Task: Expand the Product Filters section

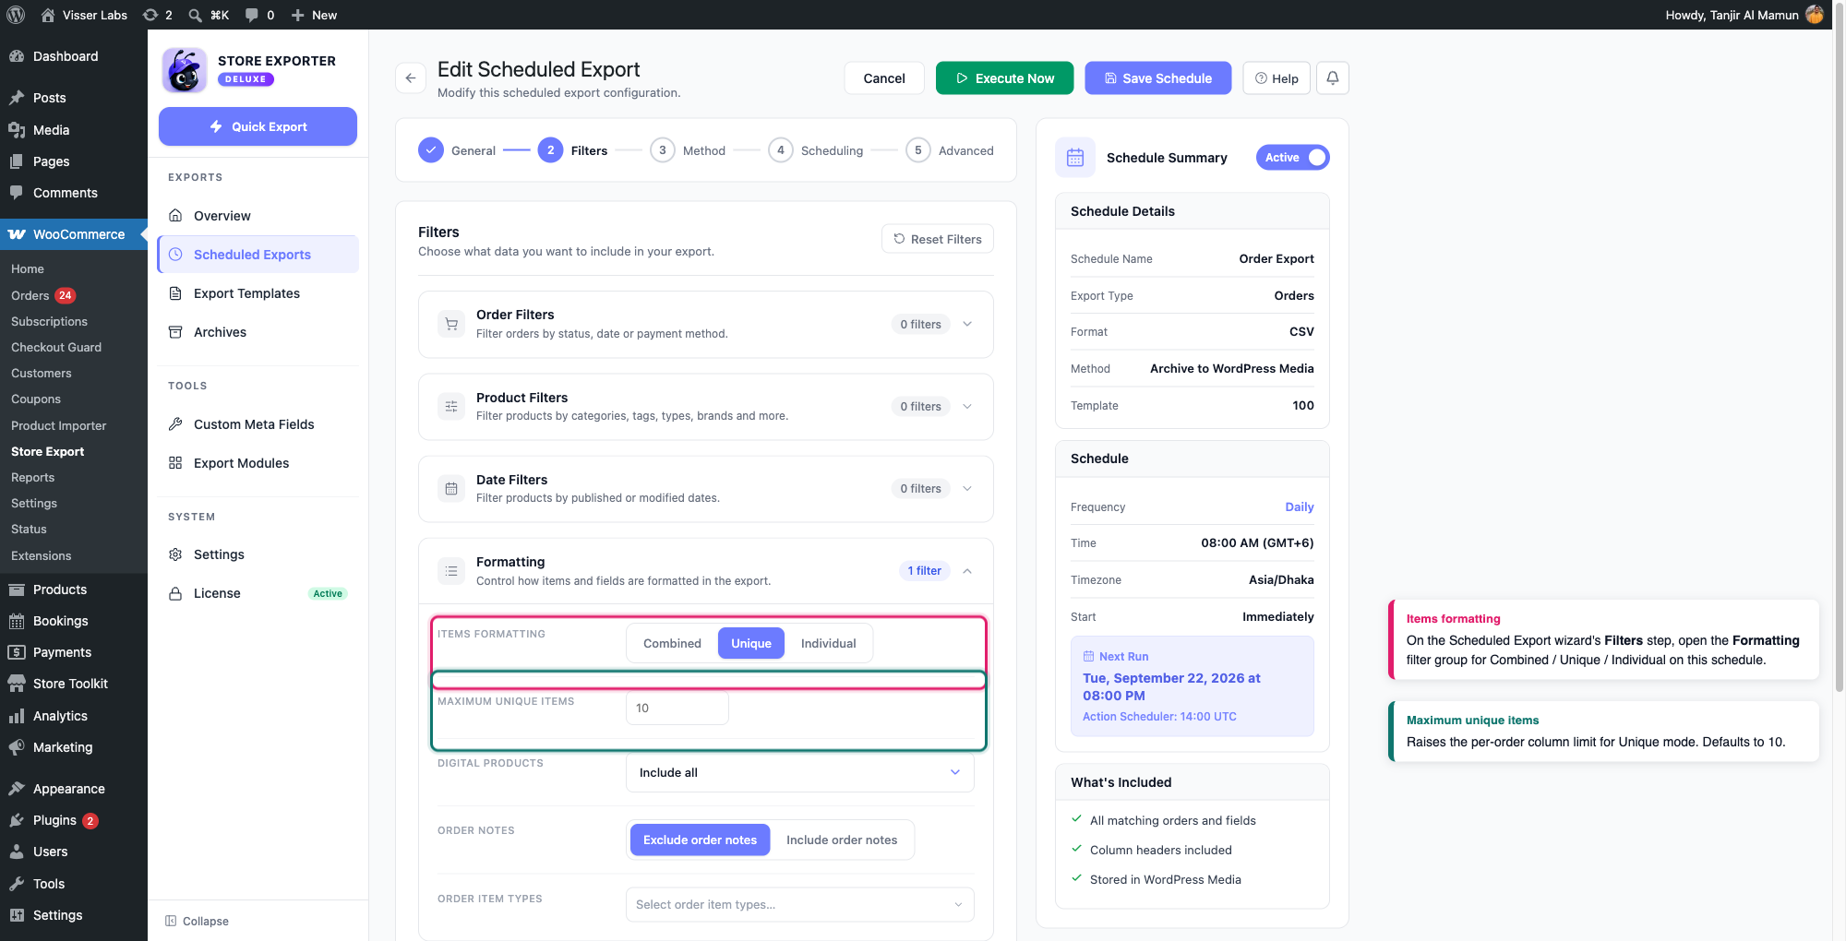Action: click(967, 406)
